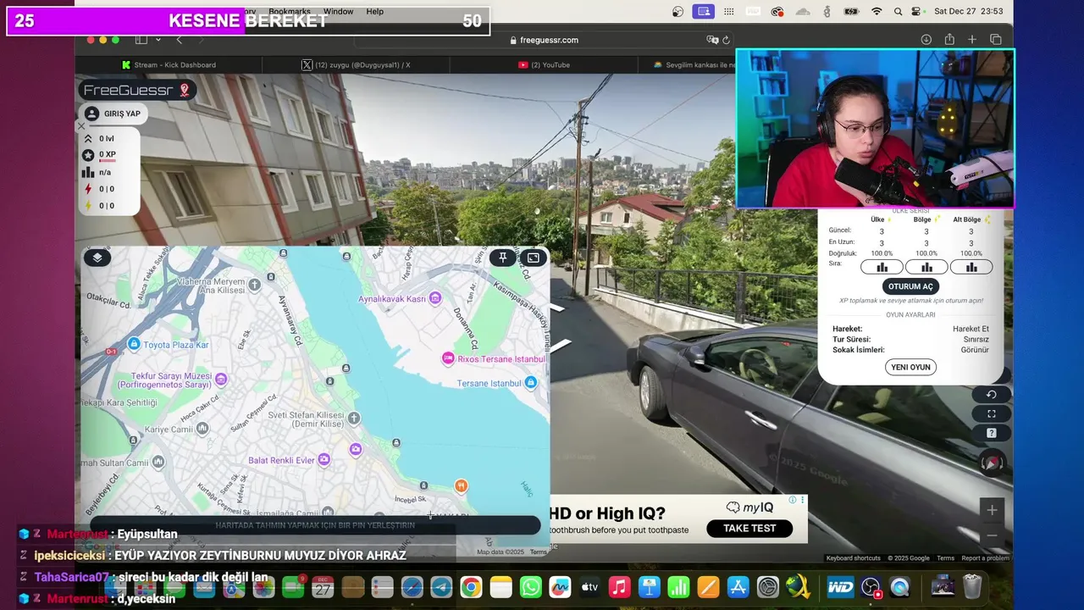Image resolution: width=1084 pixels, height=610 pixels.
Task: Open the Bookmarks menu
Action: [x=290, y=11]
